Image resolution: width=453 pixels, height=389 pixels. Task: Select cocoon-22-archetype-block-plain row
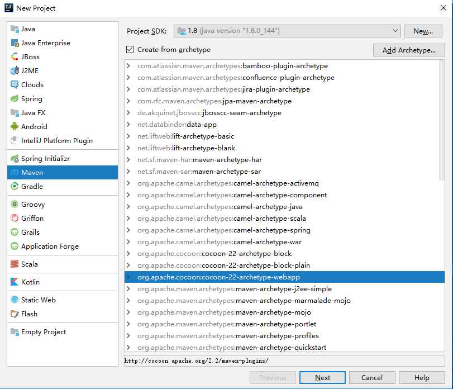[284, 265]
